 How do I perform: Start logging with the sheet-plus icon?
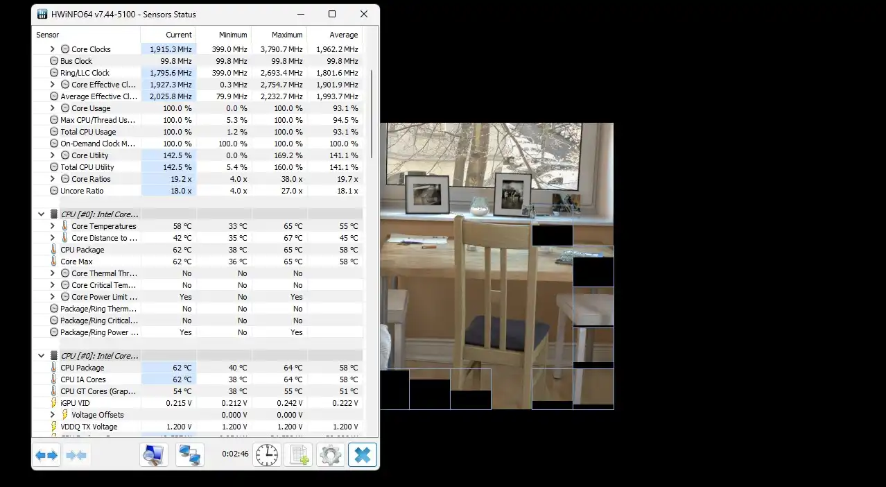[299, 455]
